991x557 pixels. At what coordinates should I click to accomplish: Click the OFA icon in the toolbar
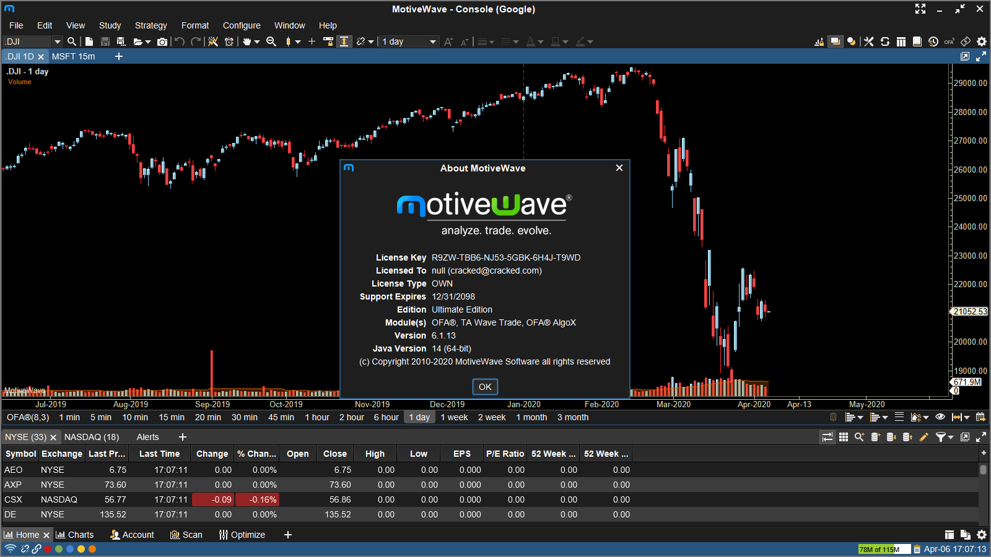950,41
